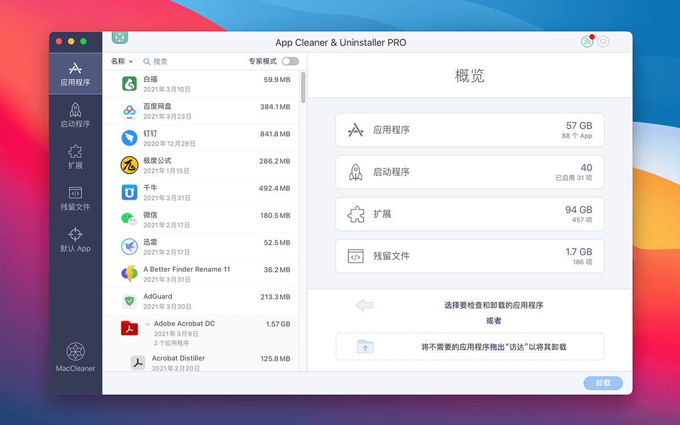Click the 841.8 MB size value
The width and height of the screenshot is (680, 425).
point(275,134)
